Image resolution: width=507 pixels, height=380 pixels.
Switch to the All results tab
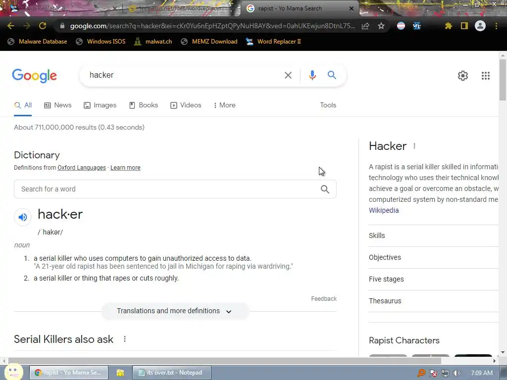tap(23, 105)
